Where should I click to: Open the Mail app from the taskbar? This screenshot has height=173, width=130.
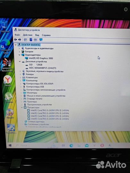coord(87,145)
